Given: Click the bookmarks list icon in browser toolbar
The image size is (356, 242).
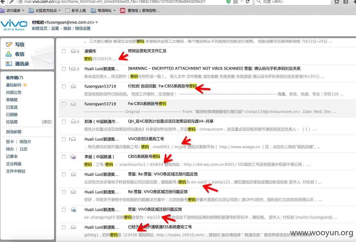Looking at the screenshot, I should coord(346,2).
